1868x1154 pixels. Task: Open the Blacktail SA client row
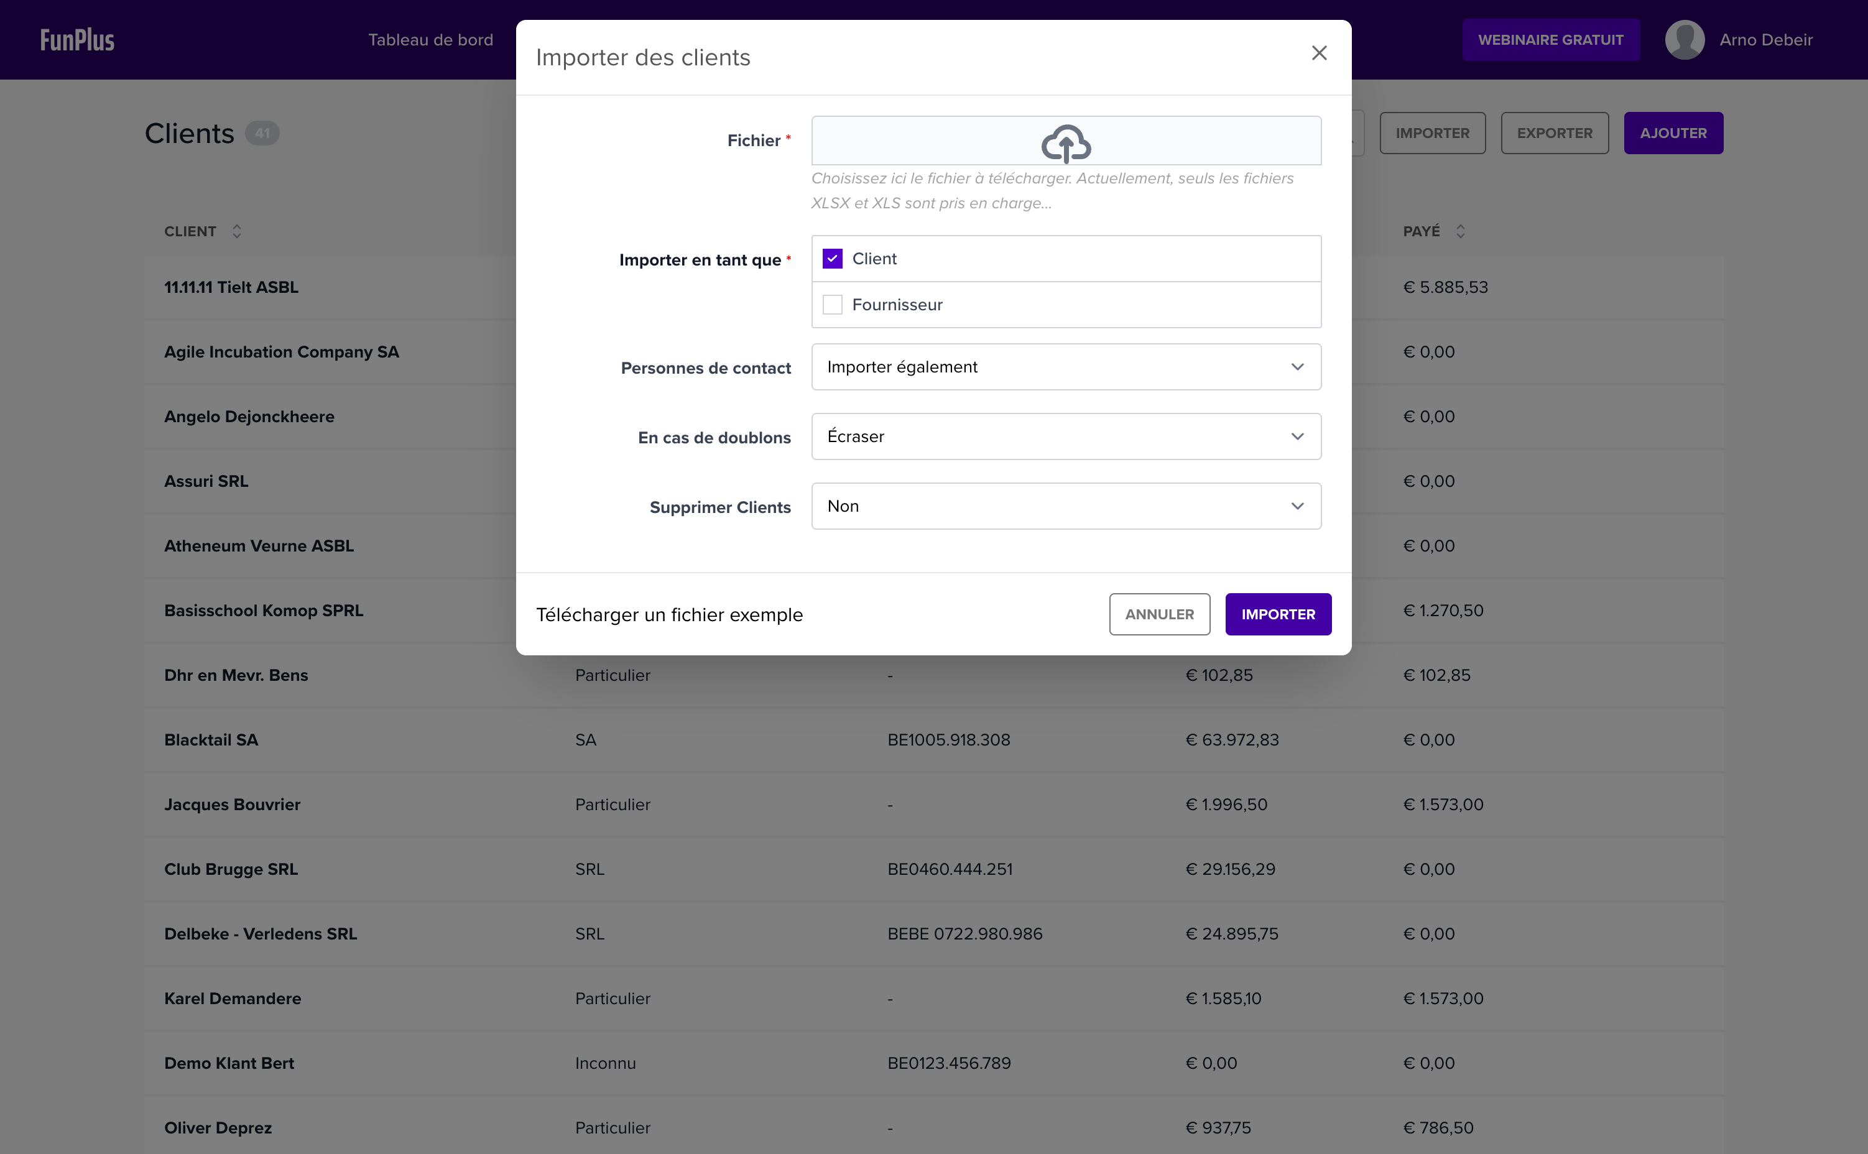tap(211, 739)
